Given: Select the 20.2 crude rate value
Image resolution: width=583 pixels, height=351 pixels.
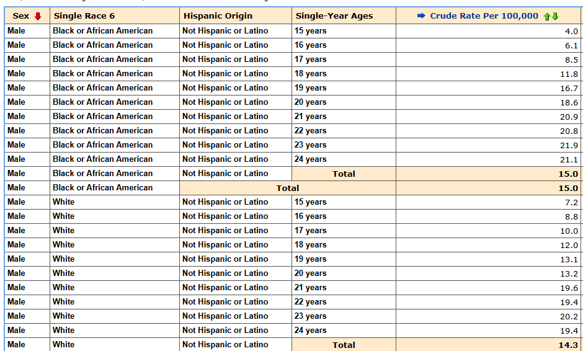Looking at the screenshot, I should pos(569,316).
